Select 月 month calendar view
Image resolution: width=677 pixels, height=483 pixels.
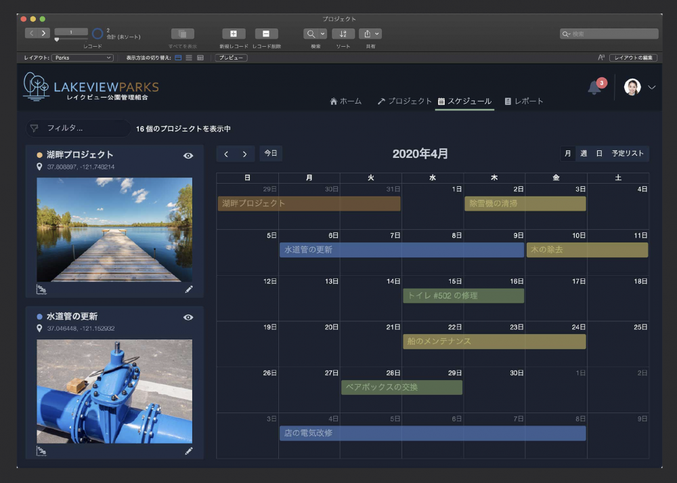pos(568,153)
